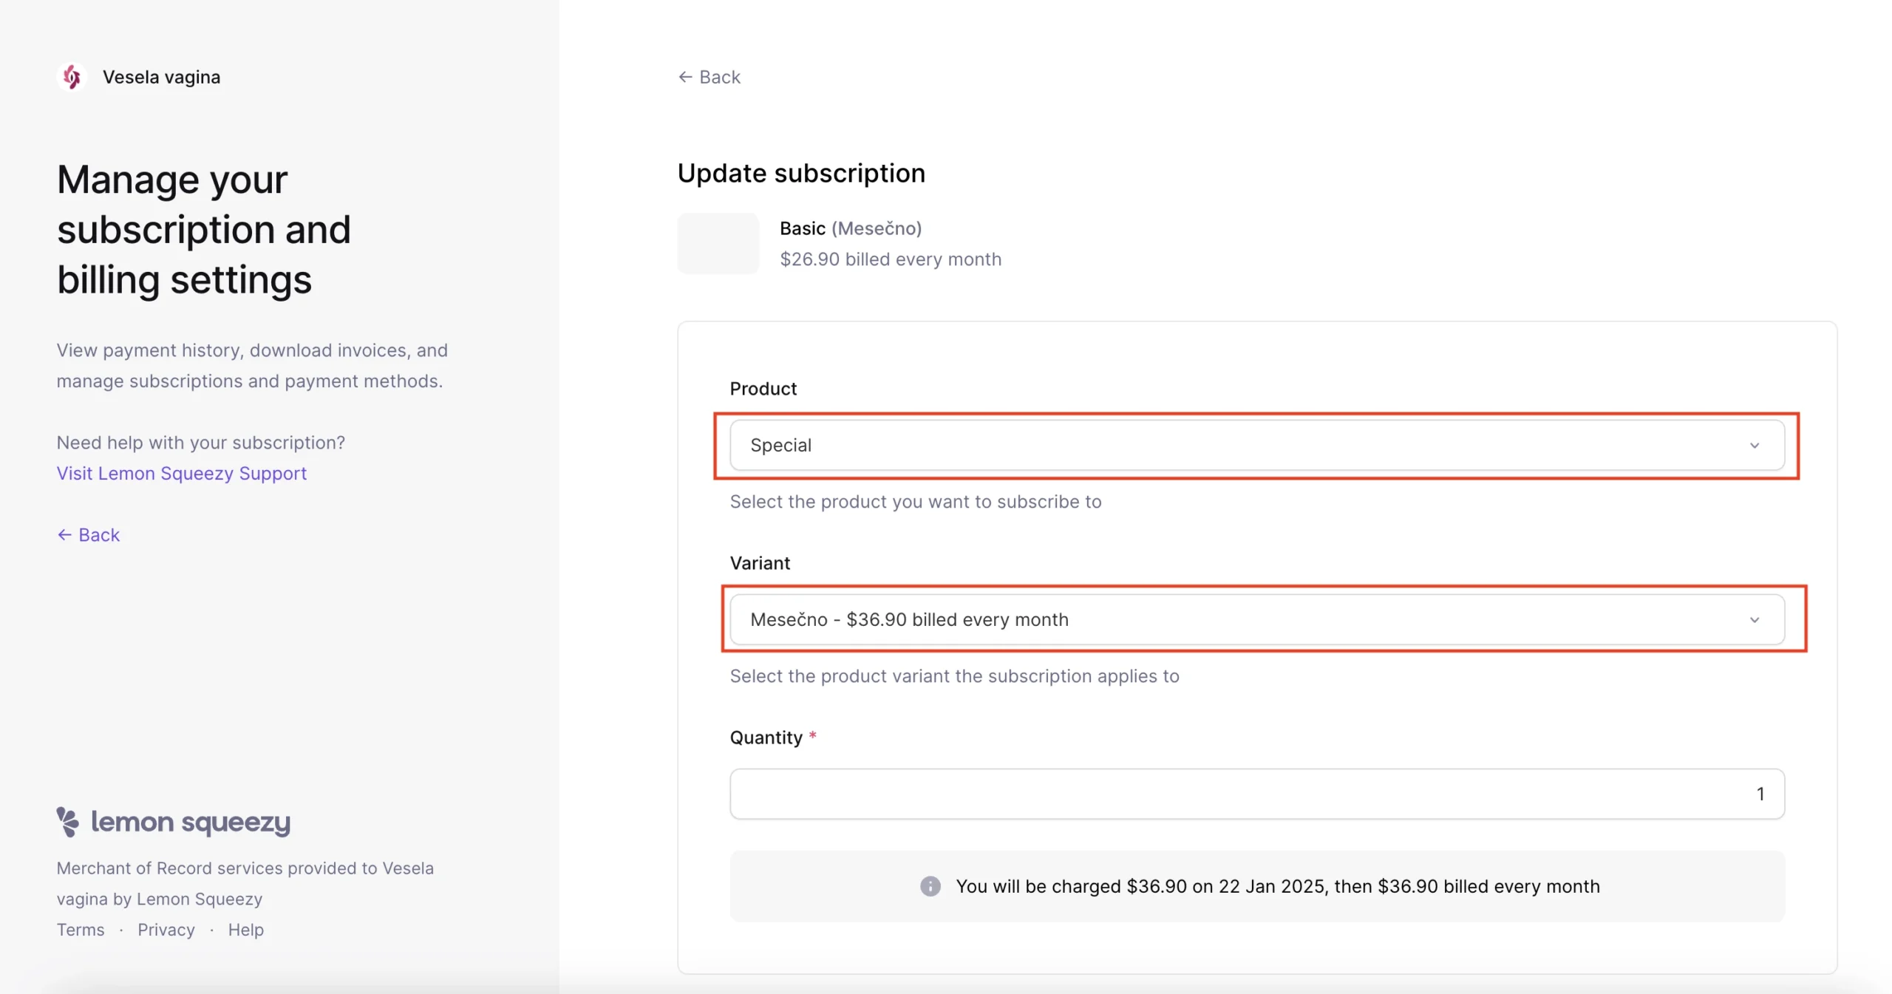This screenshot has width=1892, height=994.
Task: Visit Lemon Squeezy Support link
Action: [x=181, y=473]
